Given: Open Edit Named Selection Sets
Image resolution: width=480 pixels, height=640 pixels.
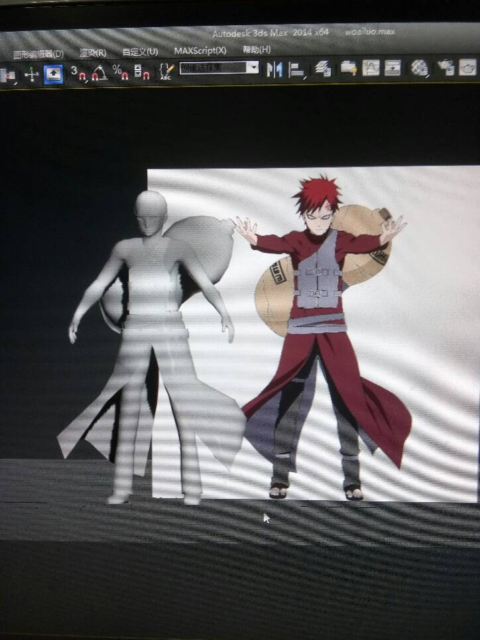Looking at the screenshot, I should (x=166, y=71).
